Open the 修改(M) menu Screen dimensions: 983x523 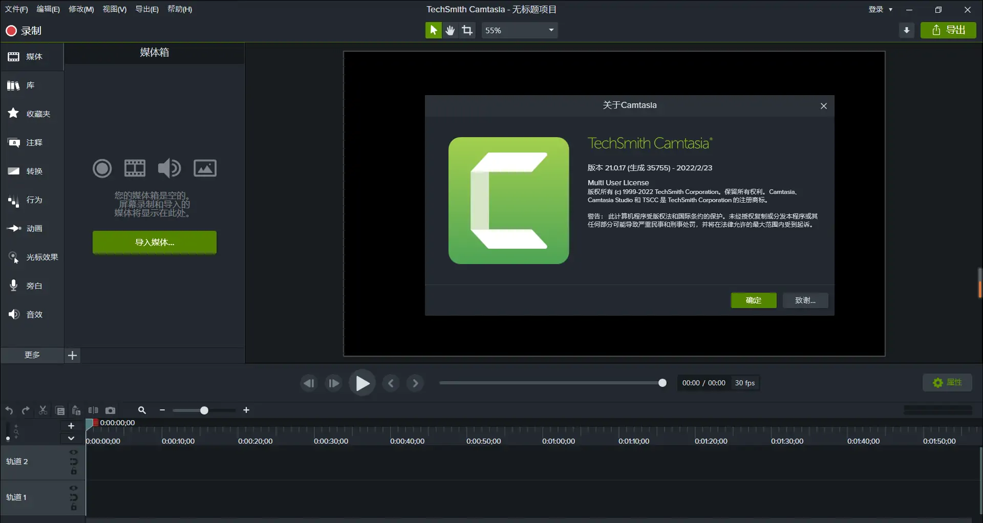(81, 9)
